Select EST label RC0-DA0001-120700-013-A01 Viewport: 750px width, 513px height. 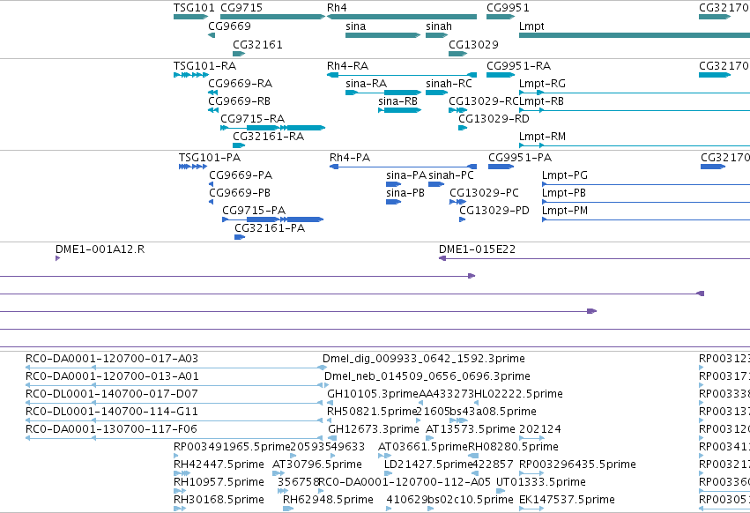pos(113,375)
